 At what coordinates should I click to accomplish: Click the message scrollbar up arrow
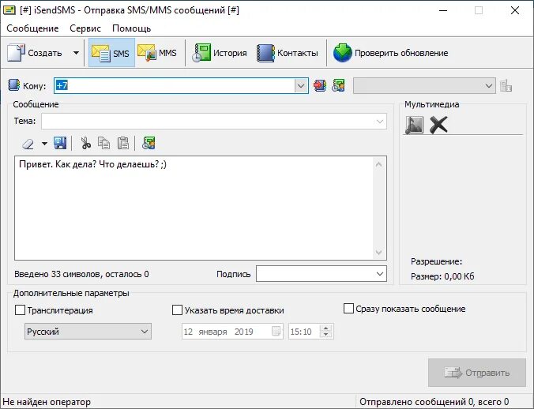[378, 165]
